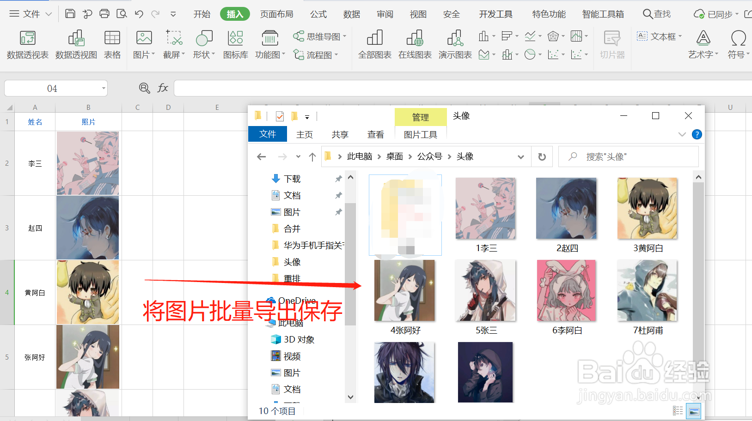Toggle the checkmark icon in Explorer title bar
The height and width of the screenshot is (421, 752).
click(x=280, y=116)
